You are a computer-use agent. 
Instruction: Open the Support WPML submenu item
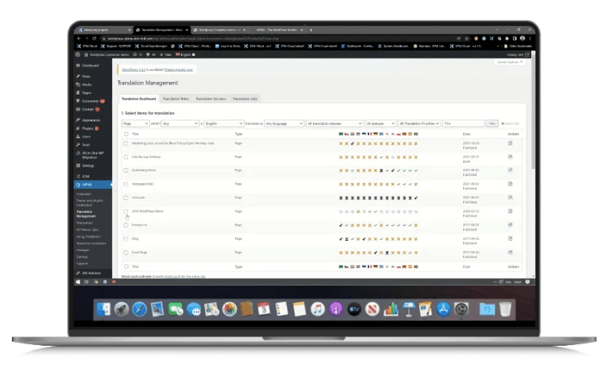pos(81,264)
